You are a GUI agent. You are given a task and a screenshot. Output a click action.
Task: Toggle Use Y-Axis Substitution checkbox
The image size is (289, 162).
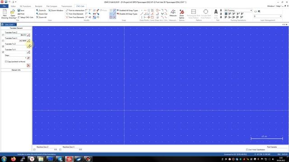[247, 150]
